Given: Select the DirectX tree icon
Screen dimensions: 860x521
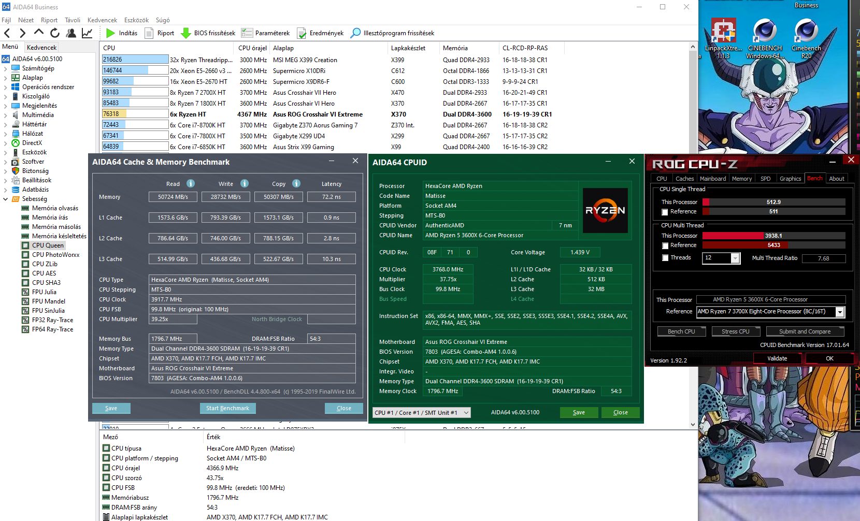Looking at the screenshot, I should 16,143.
